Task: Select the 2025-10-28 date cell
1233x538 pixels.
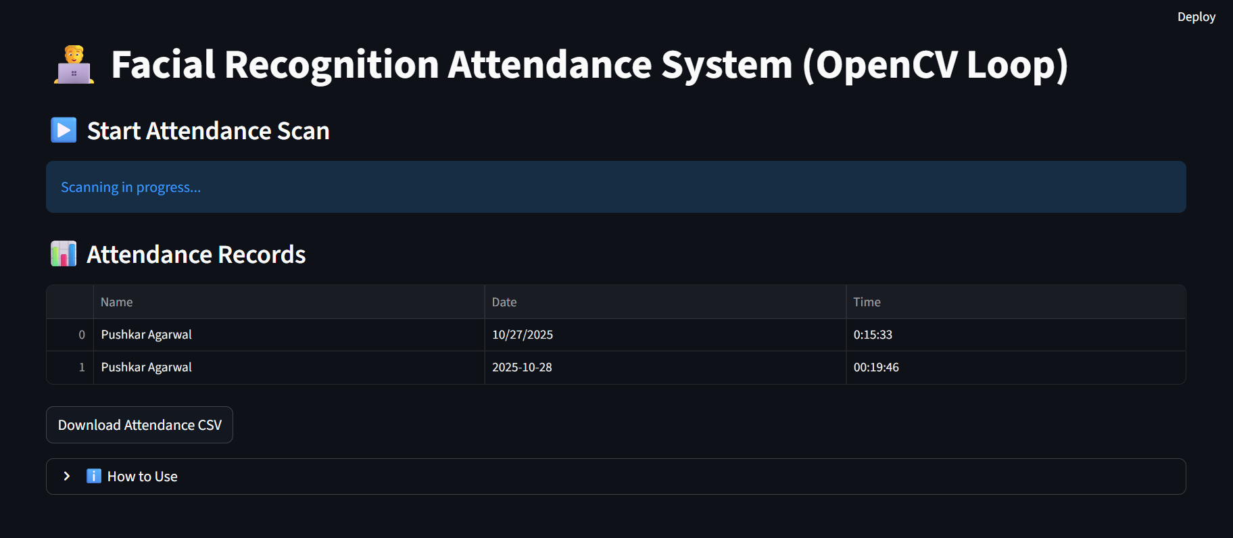Action: 522,367
